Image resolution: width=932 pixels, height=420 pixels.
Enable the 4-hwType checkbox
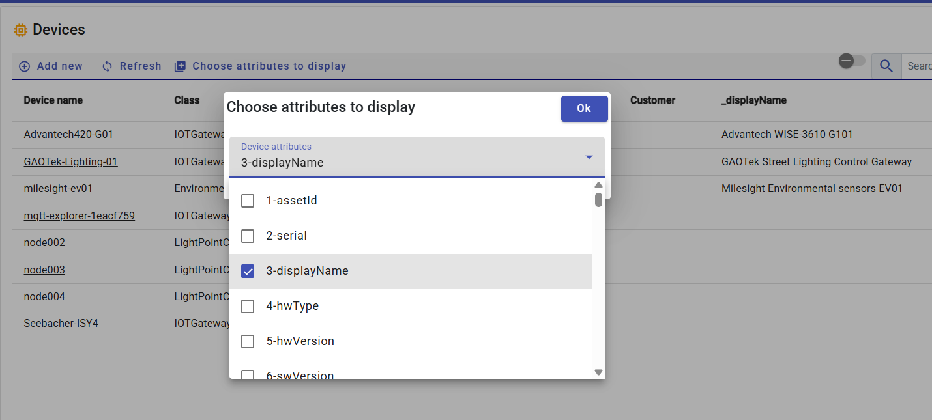pos(248,307)
